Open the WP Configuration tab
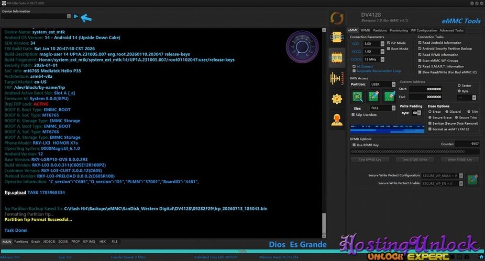This screenshot has height=261, width=485. 423,30
